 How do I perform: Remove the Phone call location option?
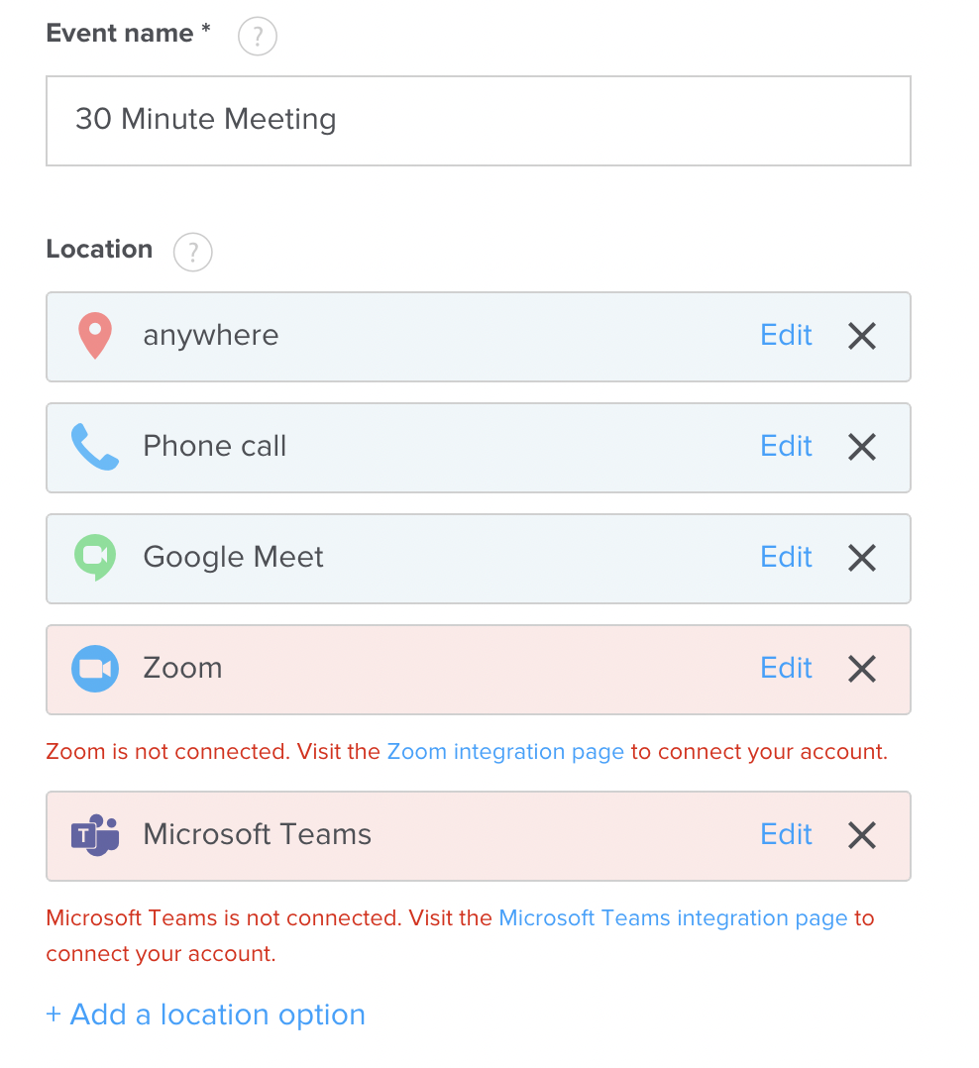[861, 447]
